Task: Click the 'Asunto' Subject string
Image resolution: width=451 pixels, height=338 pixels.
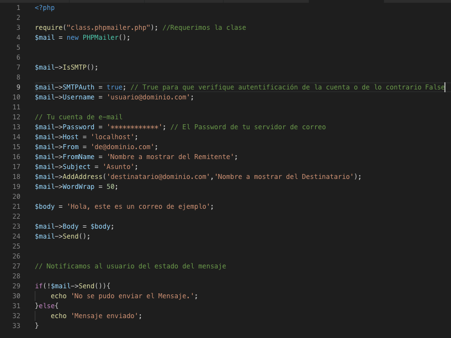Action: pyautogui.click(x=119, y=166)
